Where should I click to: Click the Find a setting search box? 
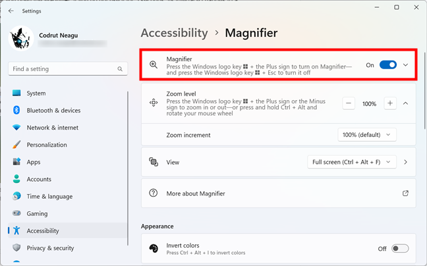[63, 69]
